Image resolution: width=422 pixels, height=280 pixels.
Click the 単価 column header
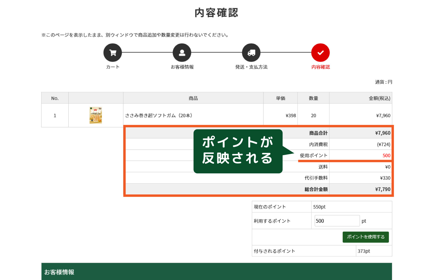pos(280,98)
